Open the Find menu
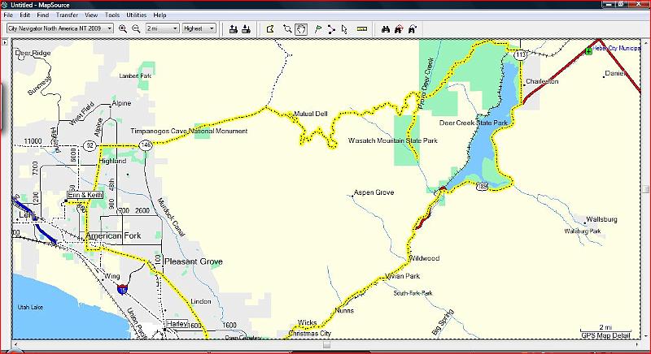 point(43,15)
